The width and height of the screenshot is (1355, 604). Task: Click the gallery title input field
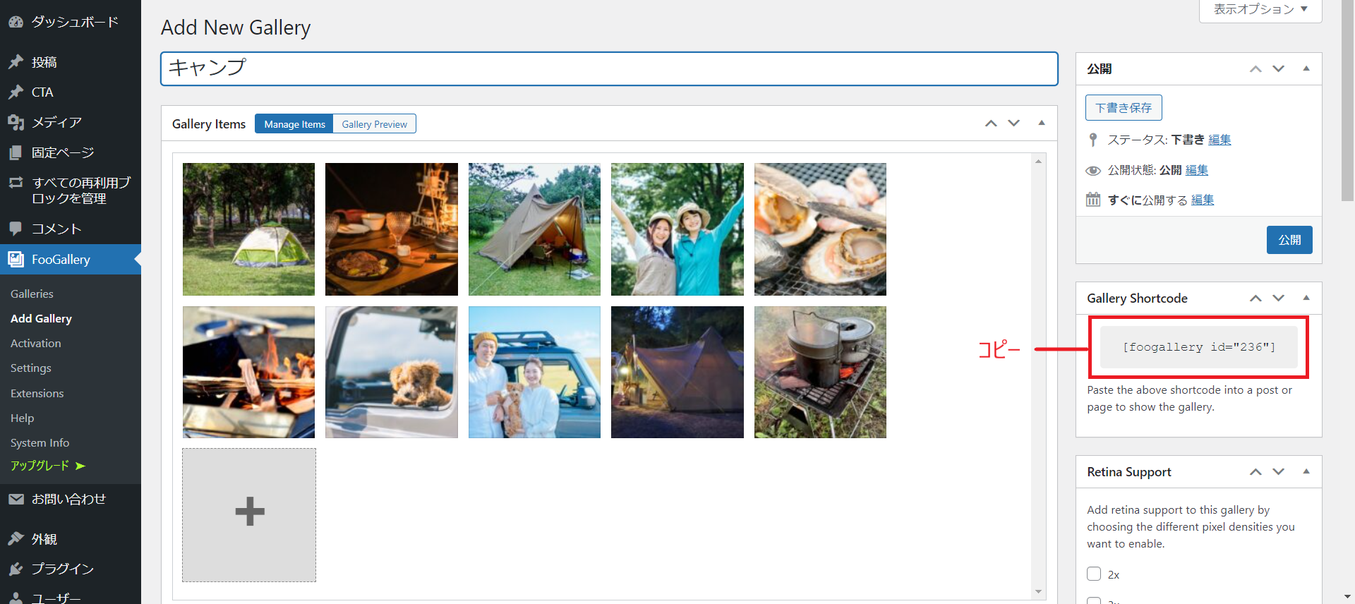[x=608, y=68]
